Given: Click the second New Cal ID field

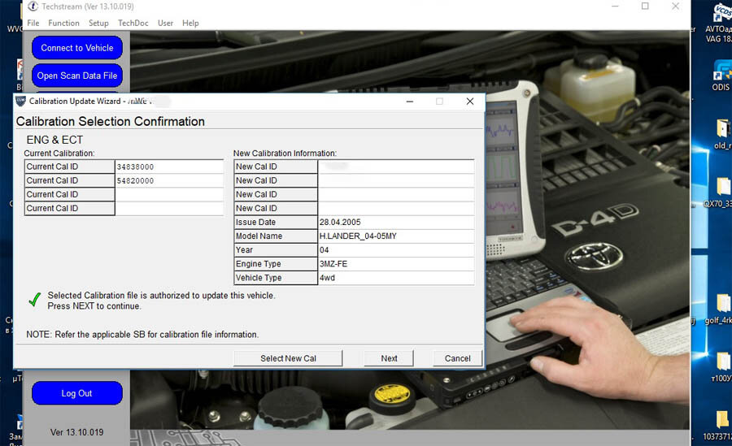Looking at the screenshot, I should click(396, 180).
